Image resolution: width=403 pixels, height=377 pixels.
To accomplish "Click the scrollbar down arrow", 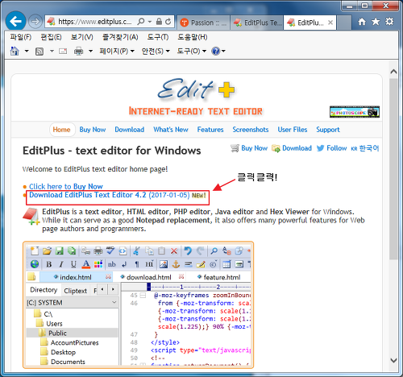I will tap(393, 361).
